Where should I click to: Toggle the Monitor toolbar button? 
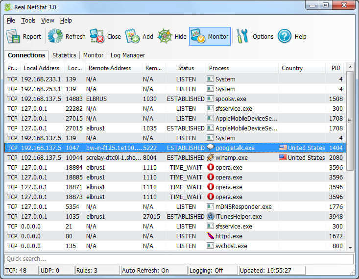[210, 36]
